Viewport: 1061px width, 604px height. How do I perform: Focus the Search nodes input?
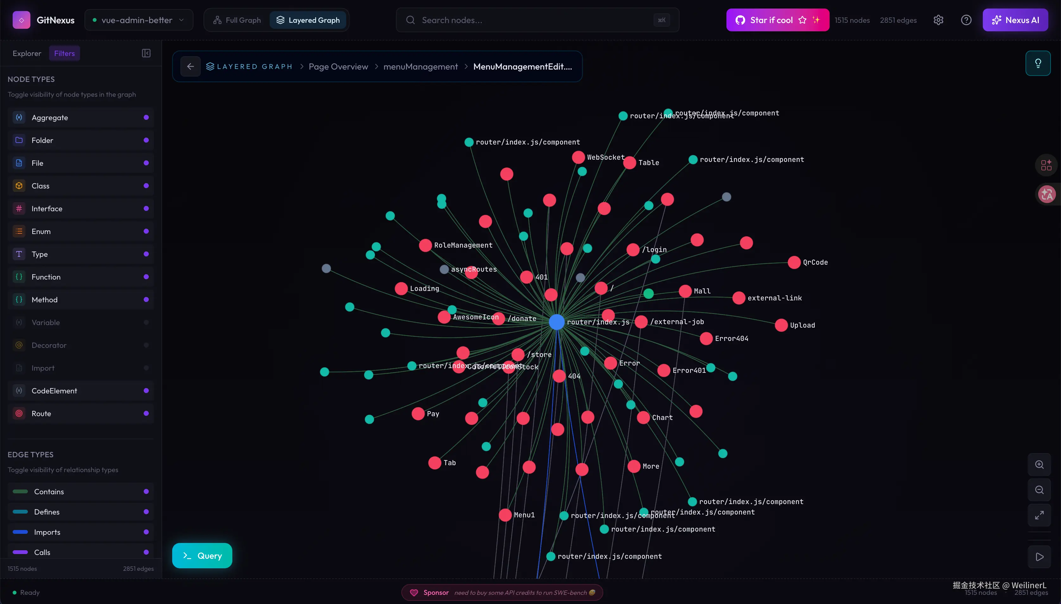pos(537,20)
